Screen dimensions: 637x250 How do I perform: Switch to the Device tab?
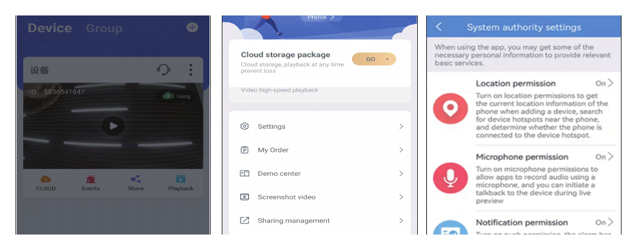click(50, 28)
